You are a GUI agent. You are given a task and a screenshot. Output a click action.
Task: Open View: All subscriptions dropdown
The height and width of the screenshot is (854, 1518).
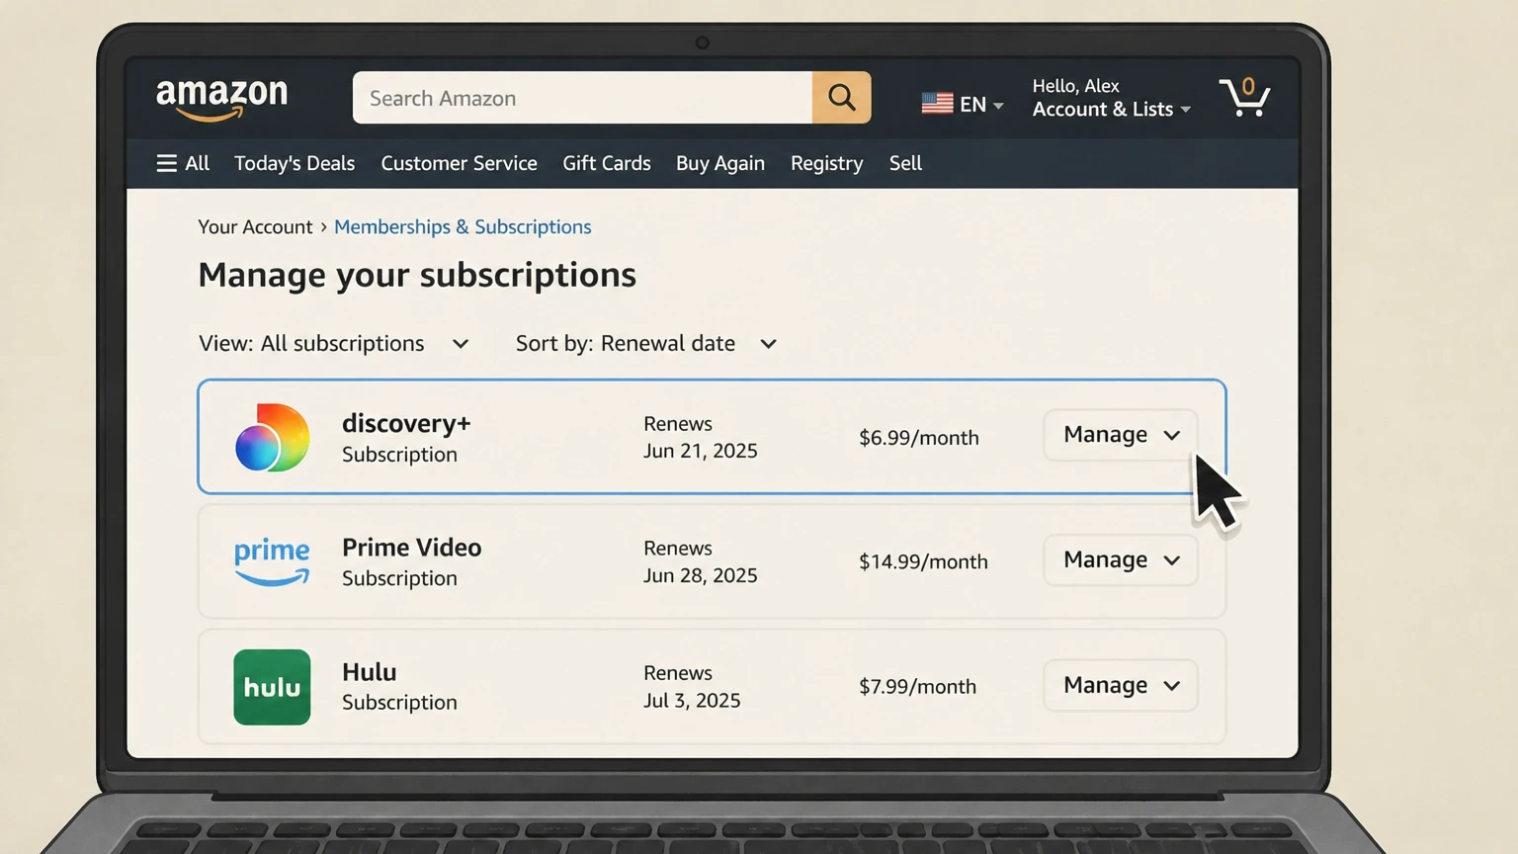pos(333,343)
